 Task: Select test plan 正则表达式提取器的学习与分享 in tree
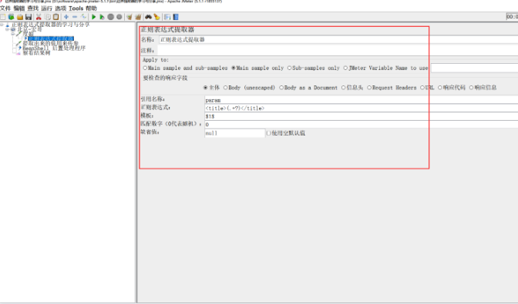coord(50,25)
